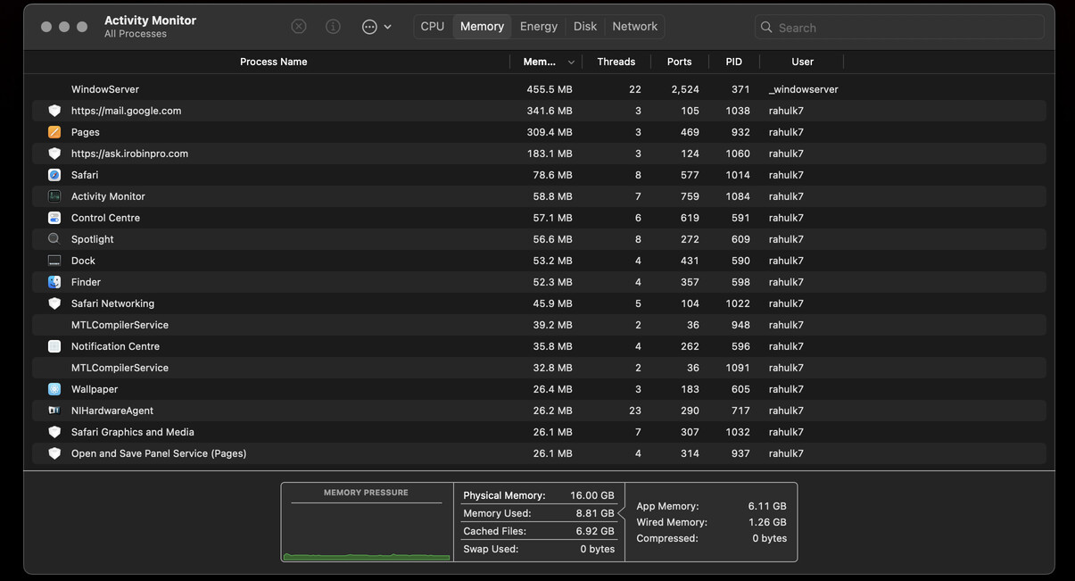This screenshot has height=581, width=1075.
Task: Open the Energy tab
Action: coord(539,27)
